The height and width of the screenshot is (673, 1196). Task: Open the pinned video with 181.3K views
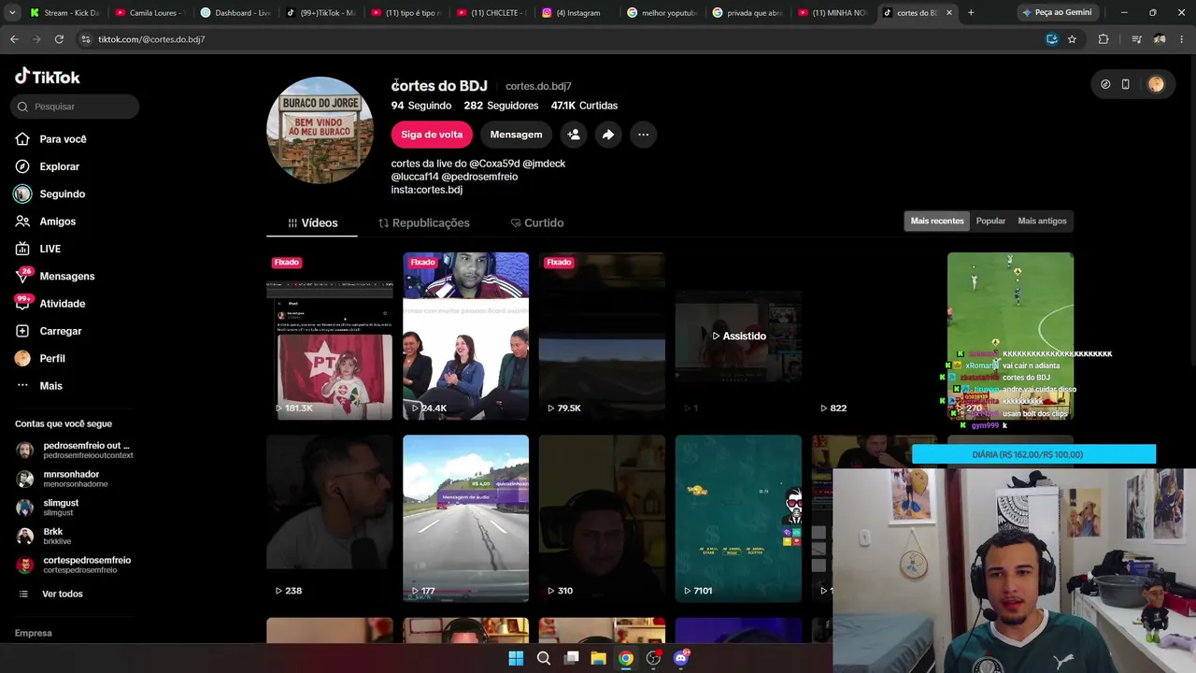coord(329,336)
